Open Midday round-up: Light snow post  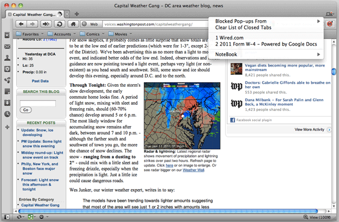(42, 155)
